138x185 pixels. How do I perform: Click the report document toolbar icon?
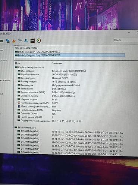click(x=20, y=41)
